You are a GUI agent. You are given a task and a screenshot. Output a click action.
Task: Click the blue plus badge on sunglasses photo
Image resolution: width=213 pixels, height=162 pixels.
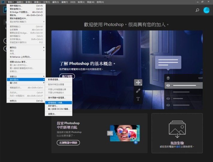point(136,142)
